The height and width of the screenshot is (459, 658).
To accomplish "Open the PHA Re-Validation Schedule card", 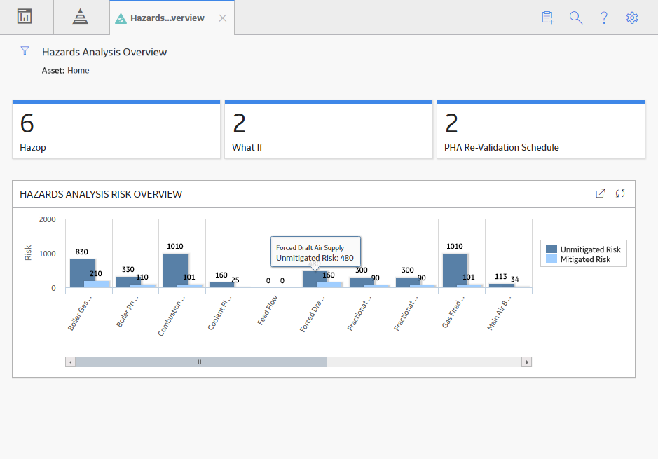I will coord(541,130).
